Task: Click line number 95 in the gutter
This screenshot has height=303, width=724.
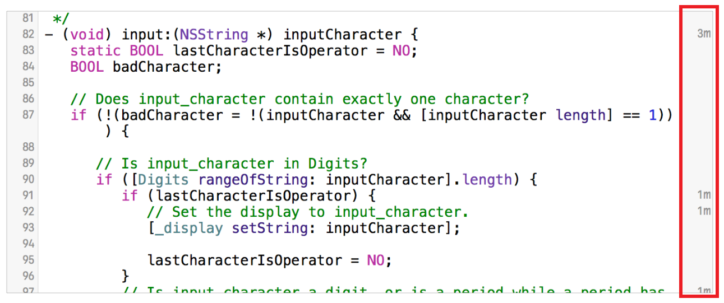Action: pyautogui.click(x=28, y=260)
